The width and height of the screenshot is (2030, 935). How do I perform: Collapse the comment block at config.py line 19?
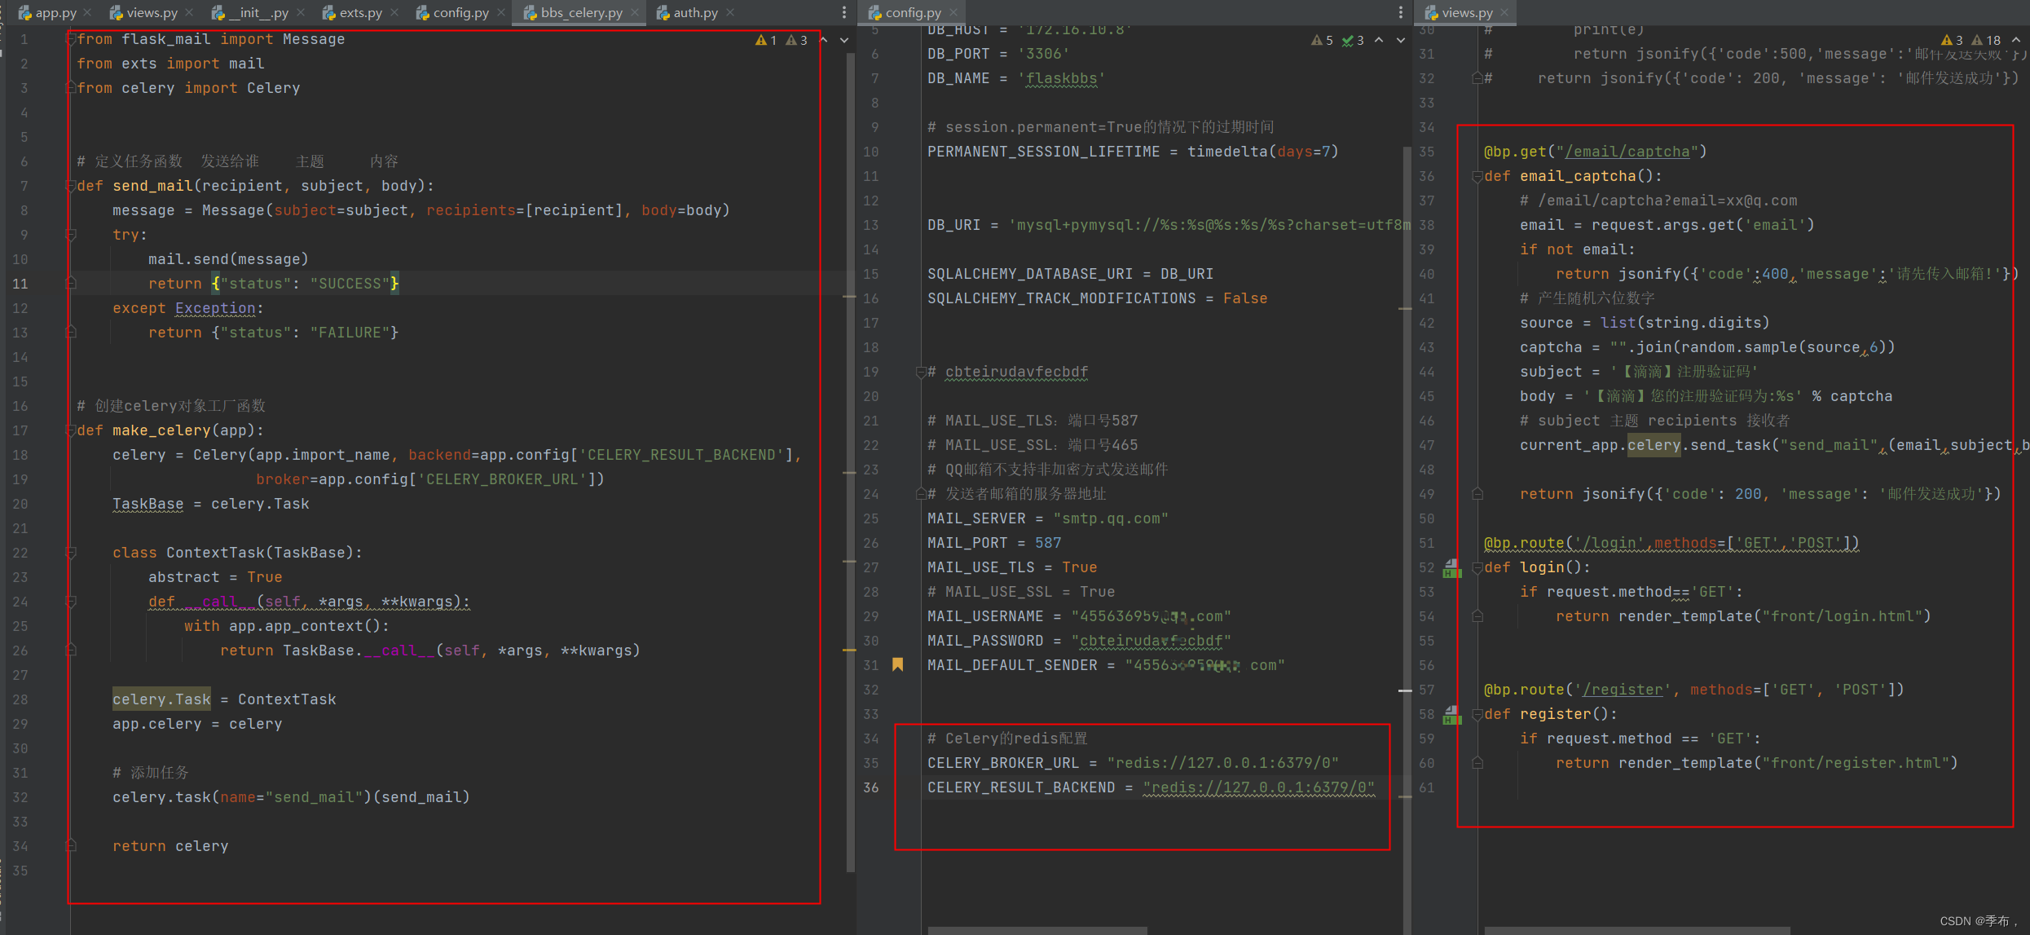921,372
